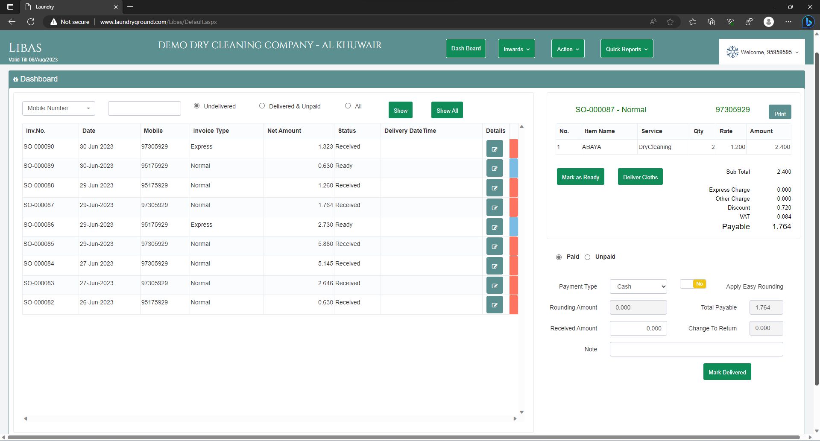This screenshot has width=820, height=441.
Task: Expand the Quick Reports menu
Action: (627, 49)
